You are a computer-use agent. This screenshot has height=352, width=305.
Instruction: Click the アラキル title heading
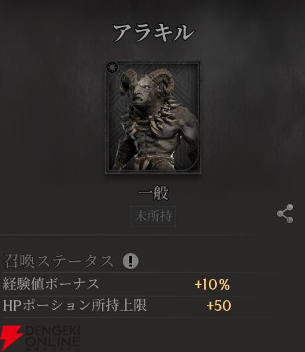[x=153, y=33]
